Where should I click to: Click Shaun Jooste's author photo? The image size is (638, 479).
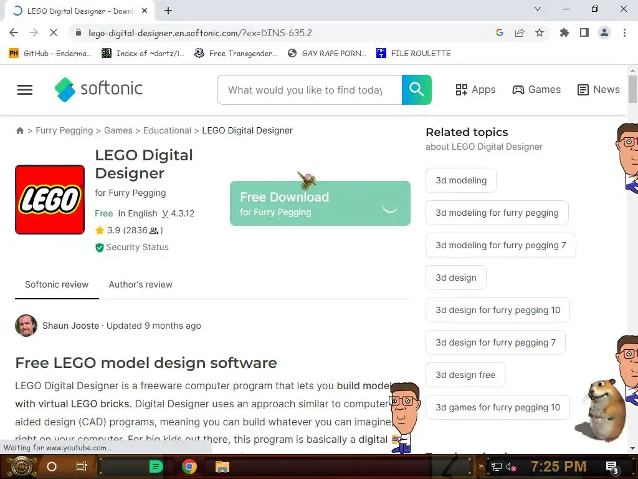(x=26, y=326)
